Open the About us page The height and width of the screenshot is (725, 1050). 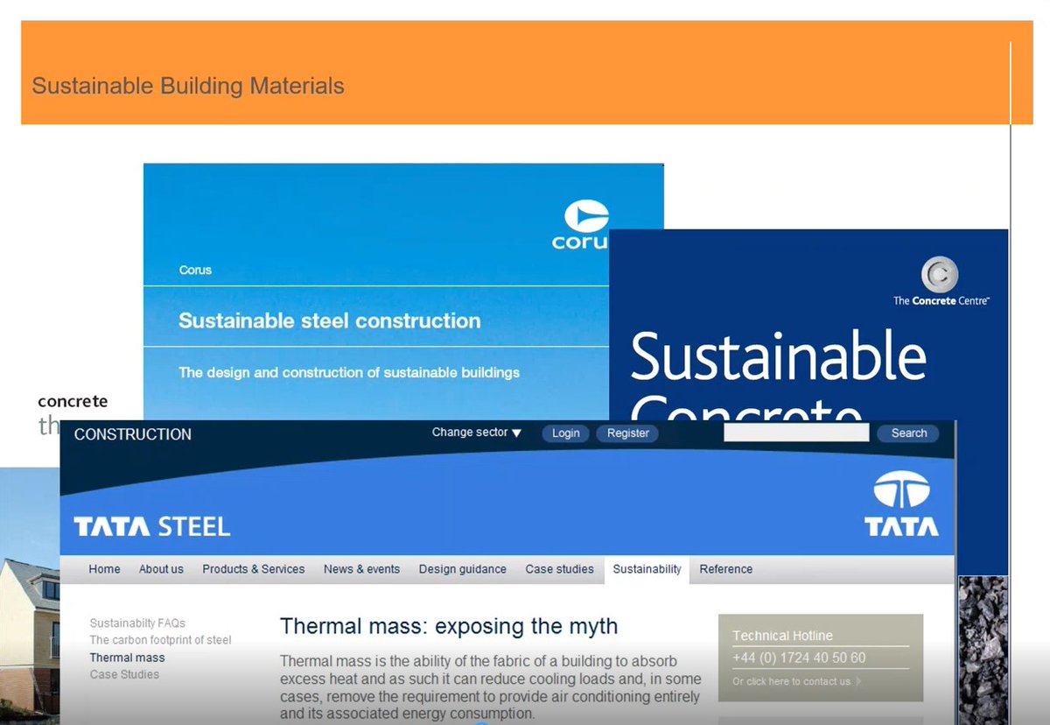click(160, 569)
